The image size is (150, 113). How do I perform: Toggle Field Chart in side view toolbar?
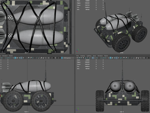(101, 58)
